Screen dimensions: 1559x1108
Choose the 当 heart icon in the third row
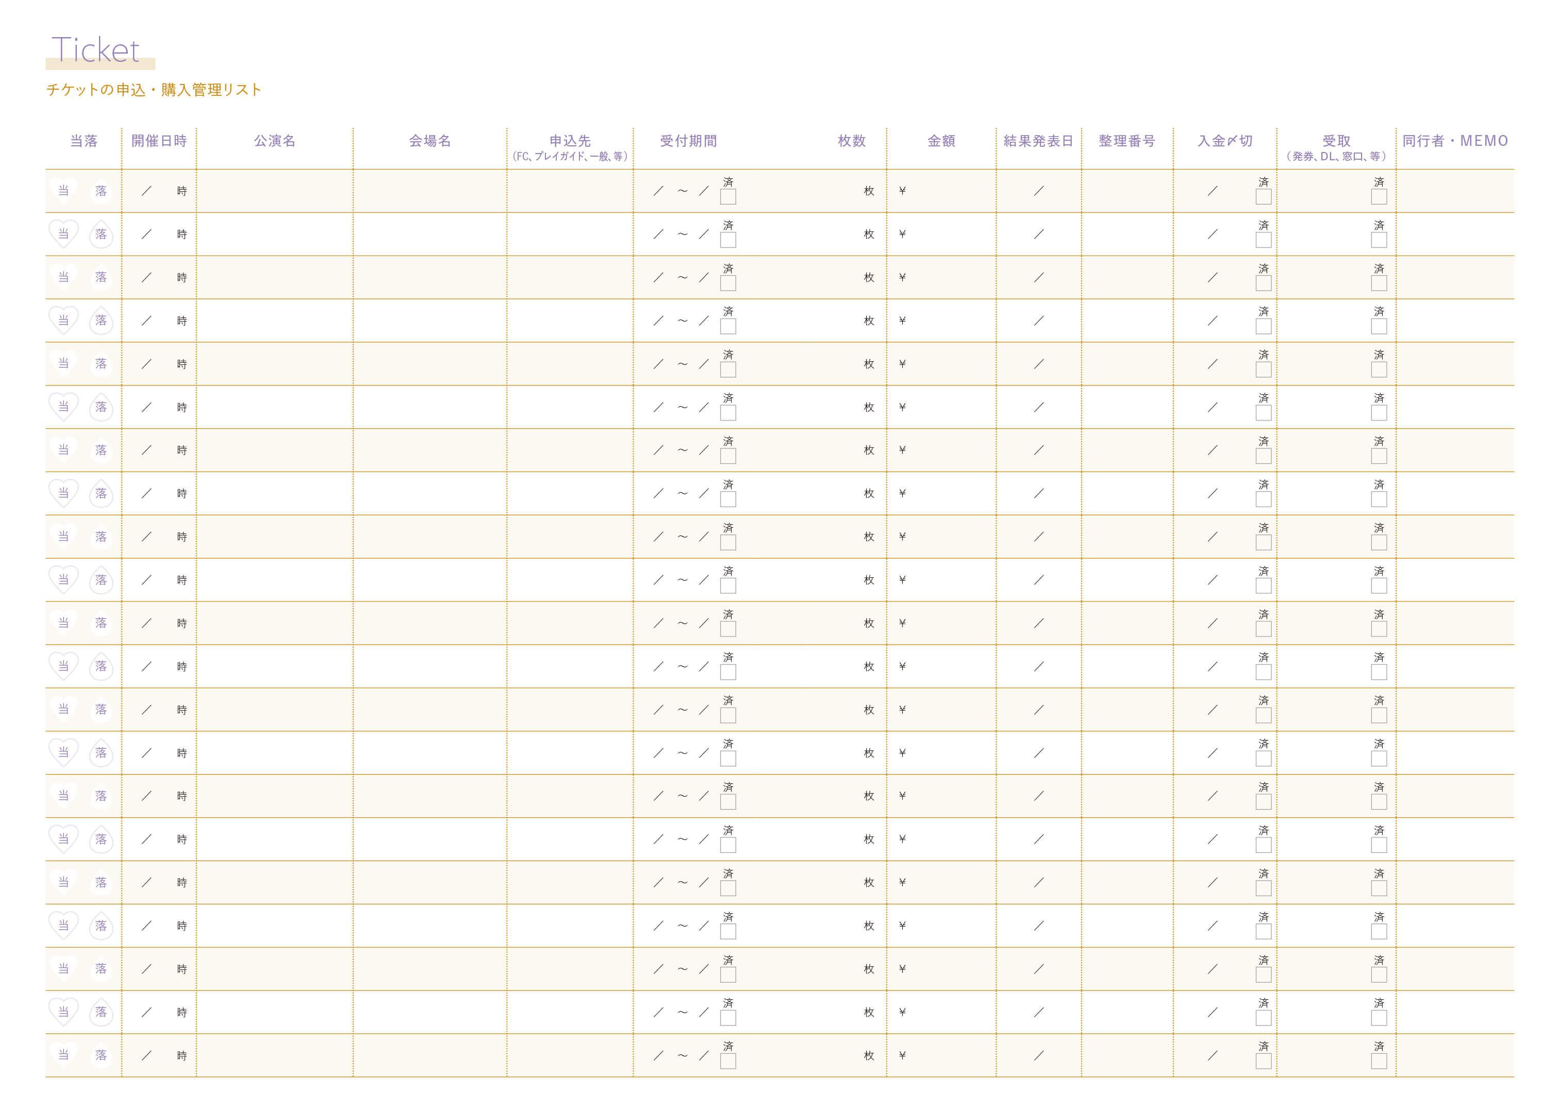coord(63,277)
